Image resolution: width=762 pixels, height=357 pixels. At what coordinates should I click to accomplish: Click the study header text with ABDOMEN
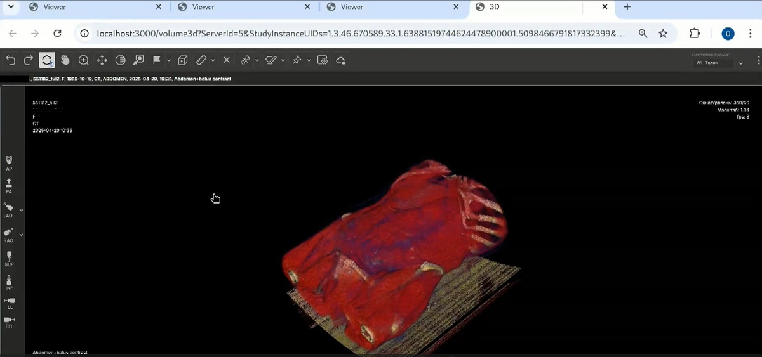(131, 79)
